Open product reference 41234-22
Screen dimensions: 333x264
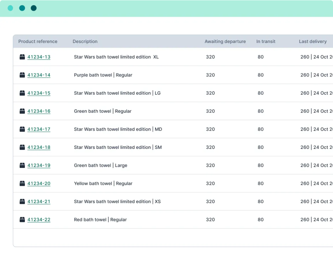pyautogui.click(x=39, y=220)
